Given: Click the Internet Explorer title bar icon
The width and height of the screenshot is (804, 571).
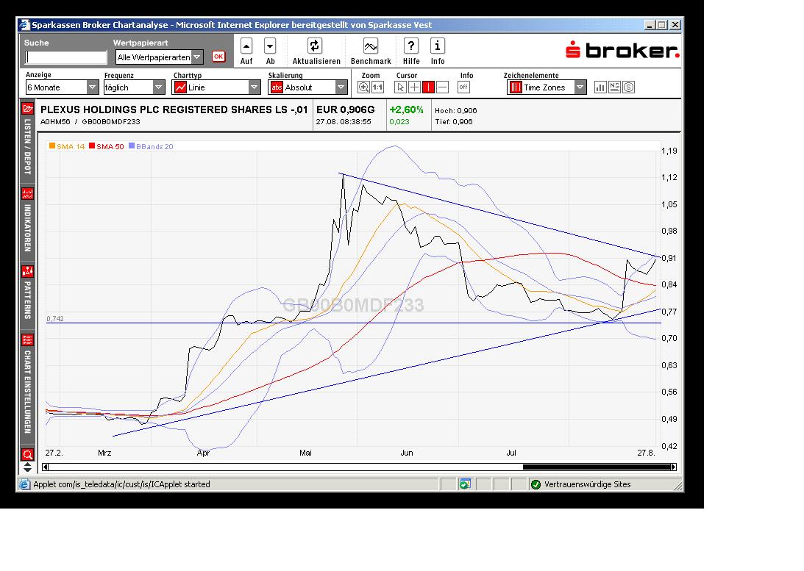Looking at the screenshot, I should [24, 24].
